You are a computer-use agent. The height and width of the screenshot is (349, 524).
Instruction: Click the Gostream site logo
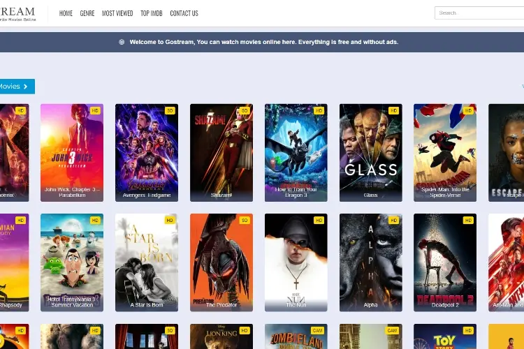click(x=17, y=13)
